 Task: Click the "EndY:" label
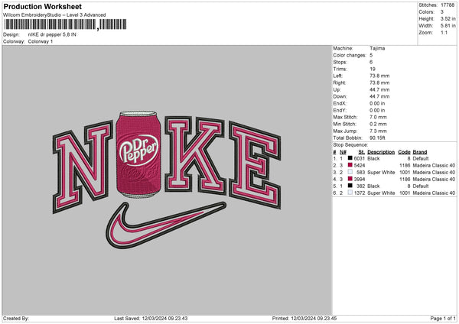click(x=340, y=110)
